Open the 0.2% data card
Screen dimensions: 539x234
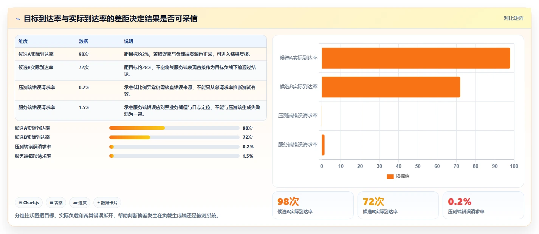point(483,205)
